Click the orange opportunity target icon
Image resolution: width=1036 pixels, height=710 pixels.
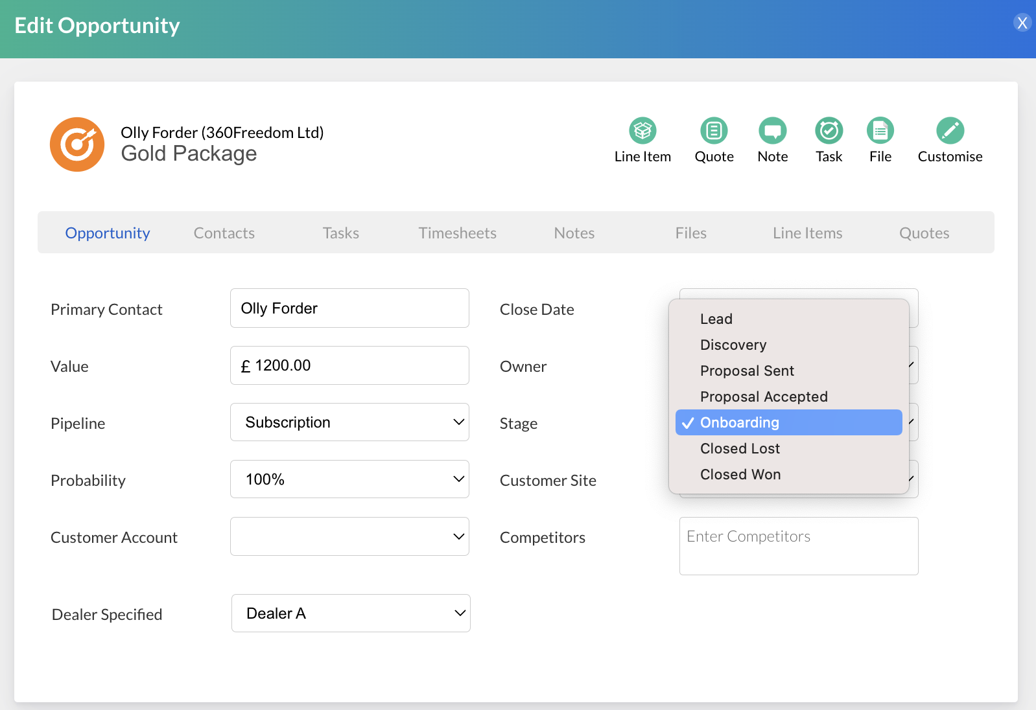[77, 144]
